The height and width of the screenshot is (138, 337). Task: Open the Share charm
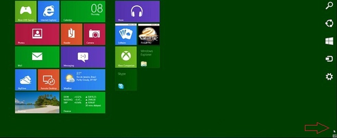point(329,23)
